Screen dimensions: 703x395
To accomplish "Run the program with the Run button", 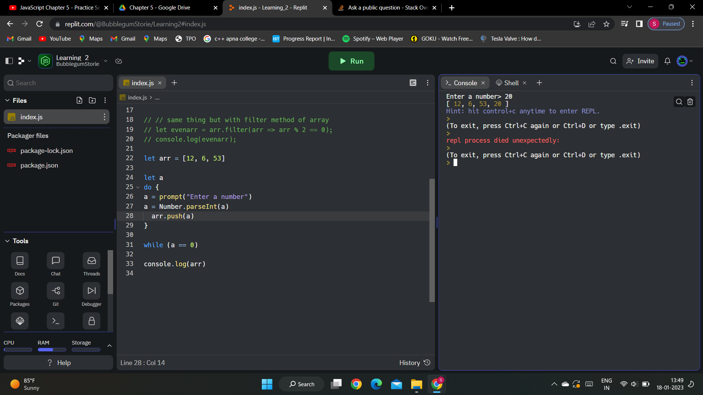I will pos(351,61).
